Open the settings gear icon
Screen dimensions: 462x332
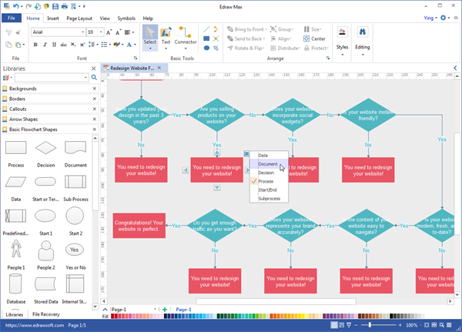coord(444,18)
